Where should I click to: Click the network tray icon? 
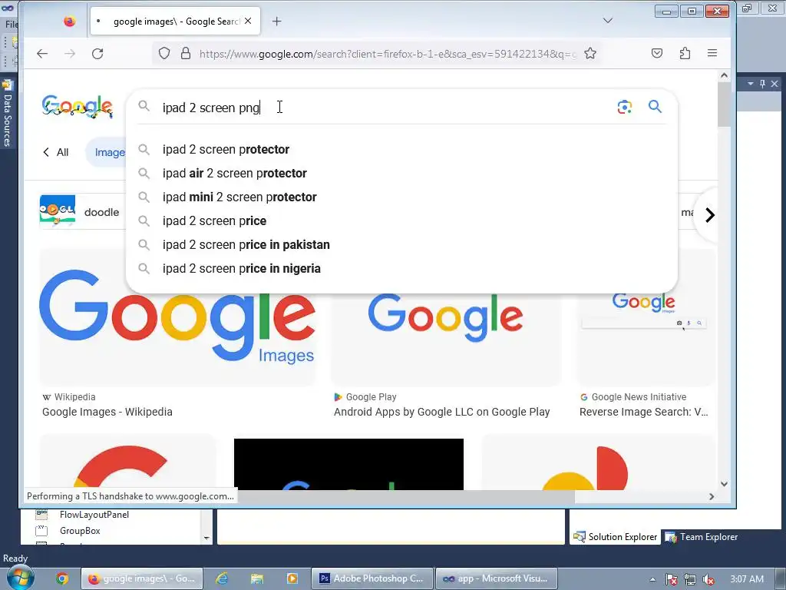click(x=690, y=579)
